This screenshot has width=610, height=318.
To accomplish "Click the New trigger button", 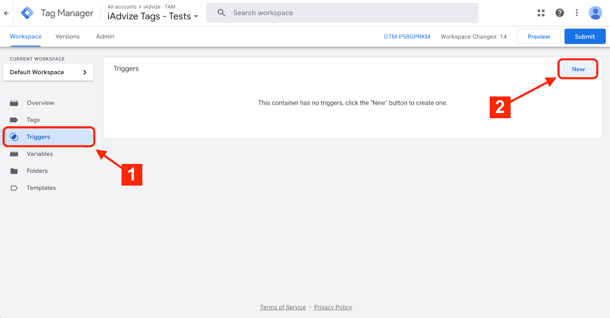I will click(578, 69).
